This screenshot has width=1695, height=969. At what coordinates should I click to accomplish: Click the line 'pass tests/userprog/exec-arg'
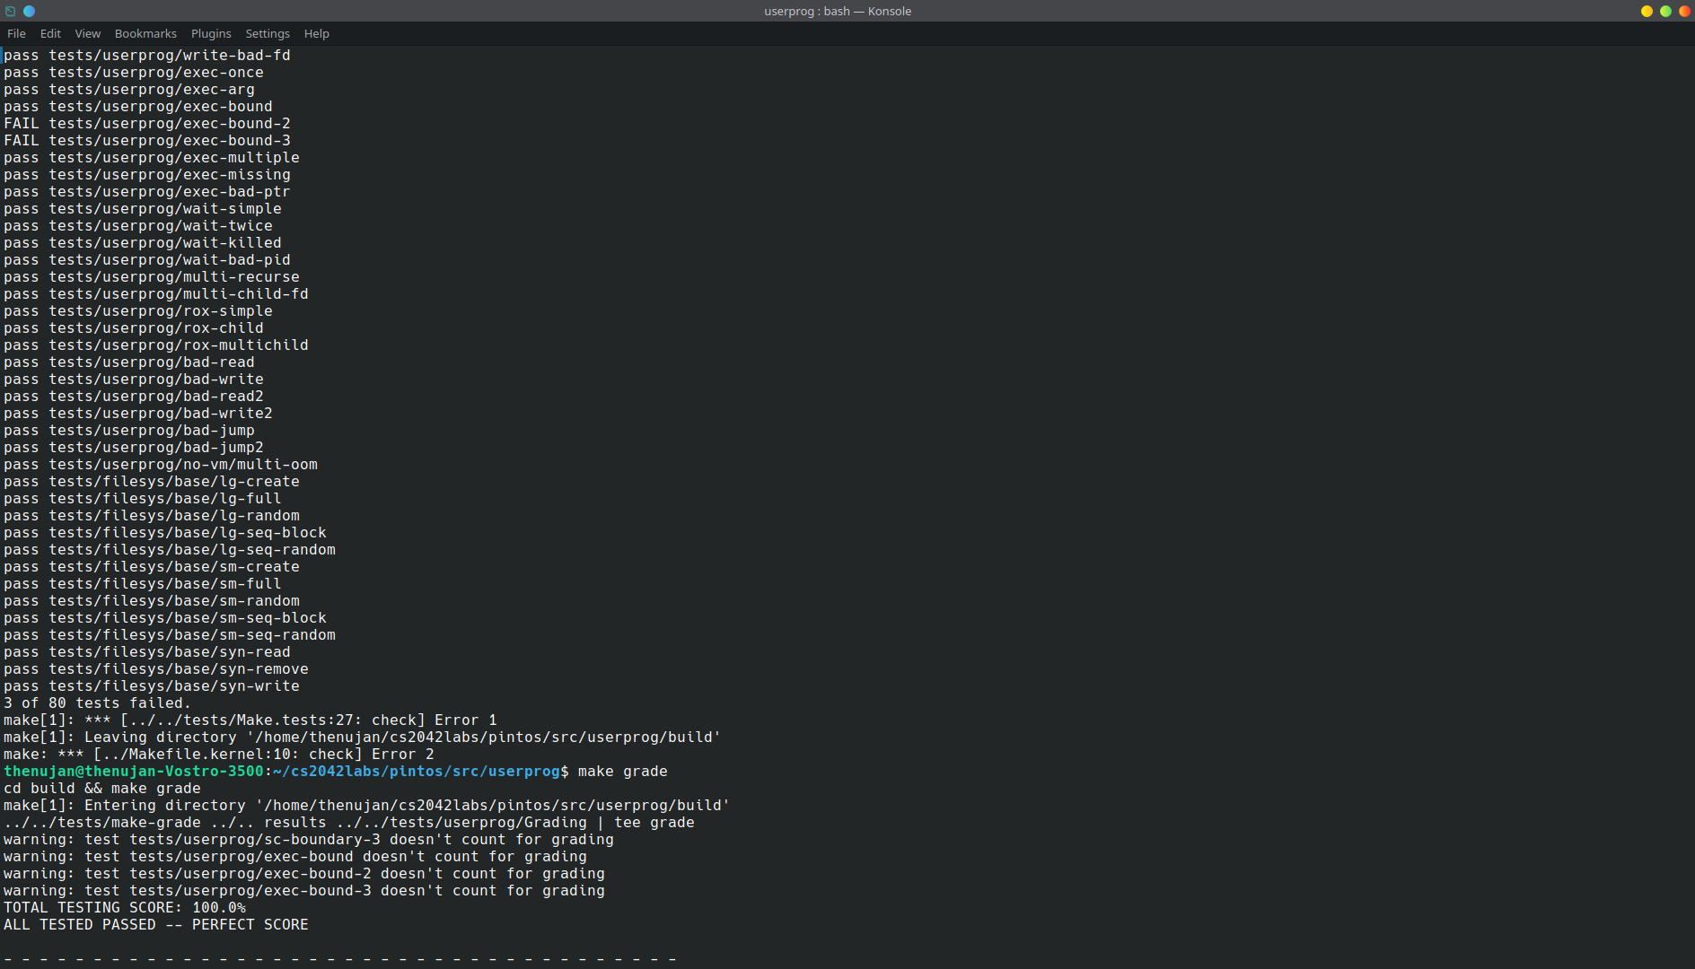(x=129, y=90)
